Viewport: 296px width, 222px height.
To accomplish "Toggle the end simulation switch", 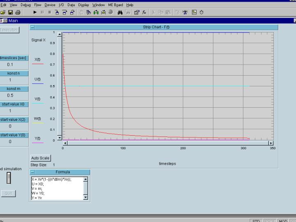I will 9,178.
